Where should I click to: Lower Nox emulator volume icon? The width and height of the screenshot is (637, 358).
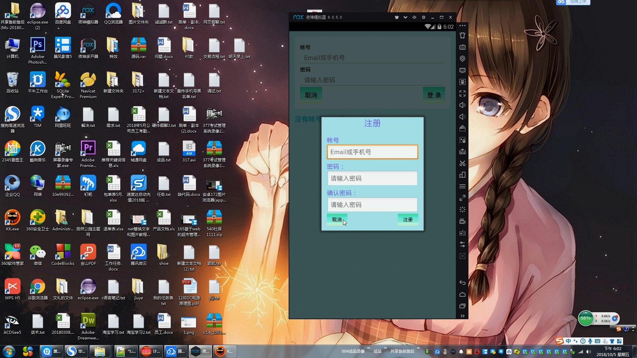pos(462,117)
